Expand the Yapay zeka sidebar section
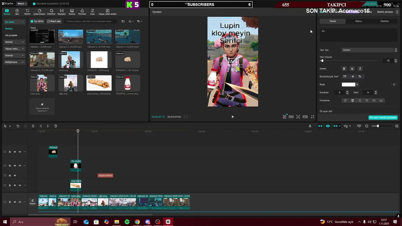Image resolution: width=402 pixels, height=226 pixels. [14, 49]
